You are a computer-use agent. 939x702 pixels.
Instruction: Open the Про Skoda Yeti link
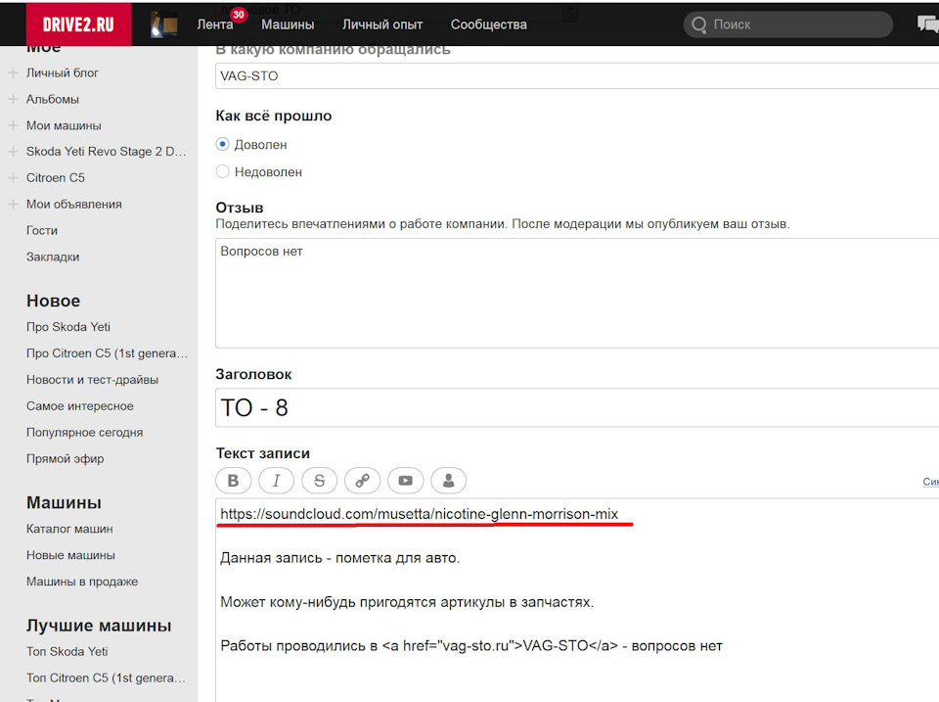(x=68, y=327)
